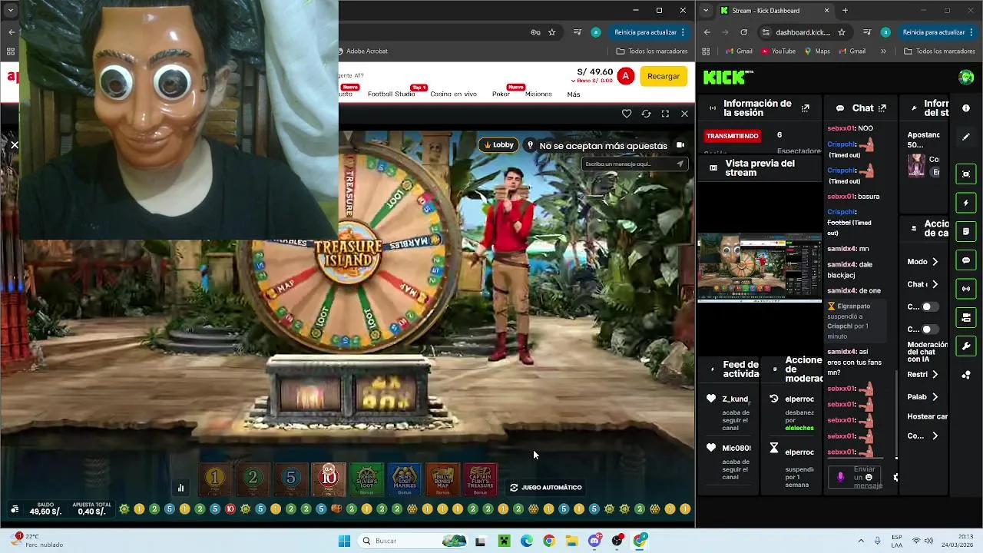Open Casino en vivo menu item
Screen dimensions: 983x553
453,94
